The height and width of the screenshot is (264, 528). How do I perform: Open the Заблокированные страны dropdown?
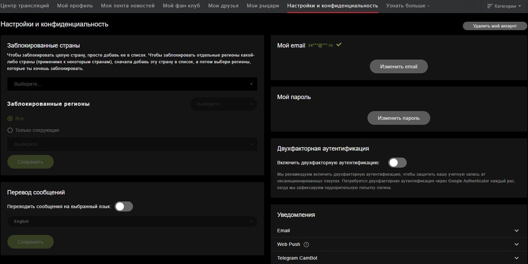132,84
